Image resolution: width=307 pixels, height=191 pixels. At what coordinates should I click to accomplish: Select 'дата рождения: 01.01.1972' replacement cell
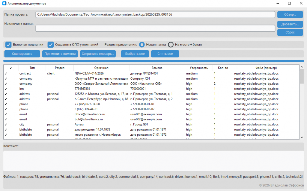tap(157, 134)
